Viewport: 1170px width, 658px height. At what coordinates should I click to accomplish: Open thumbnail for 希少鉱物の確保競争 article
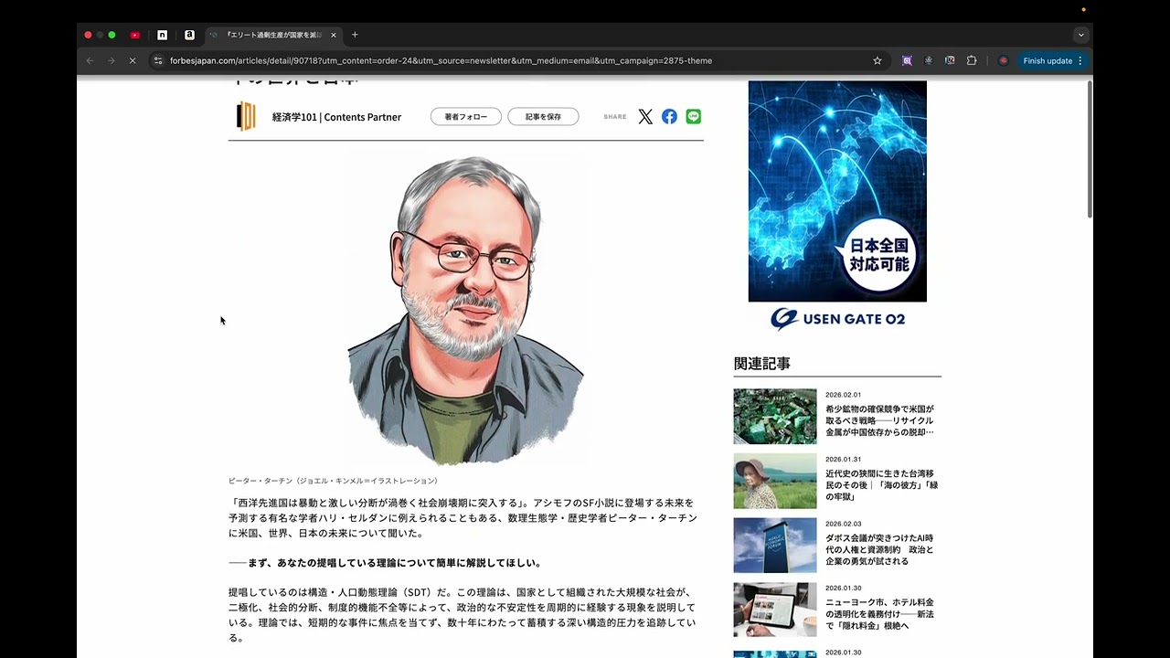[775, 417]
